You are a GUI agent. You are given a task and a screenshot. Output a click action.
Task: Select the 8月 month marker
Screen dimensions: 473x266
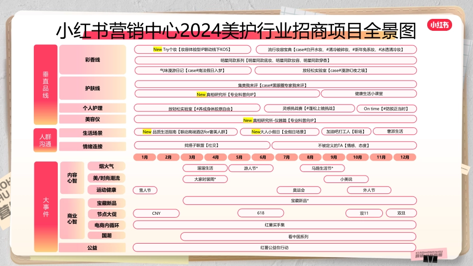point(310,157)
